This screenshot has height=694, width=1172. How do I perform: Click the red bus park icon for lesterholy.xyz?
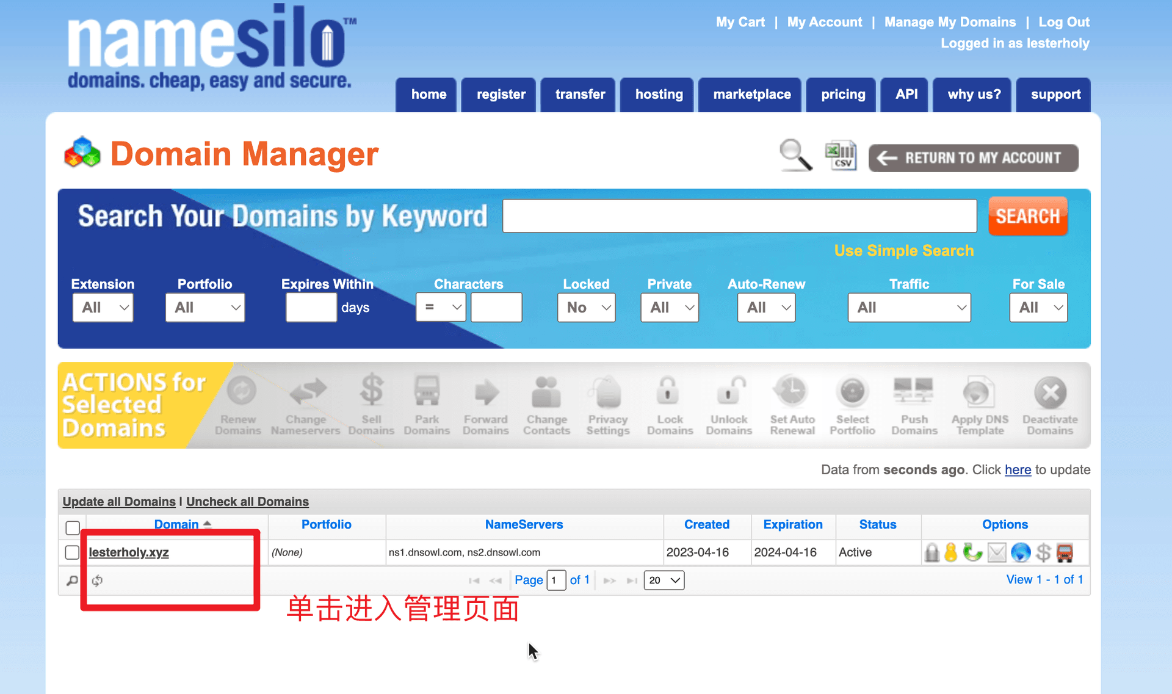coord(1065,552)
